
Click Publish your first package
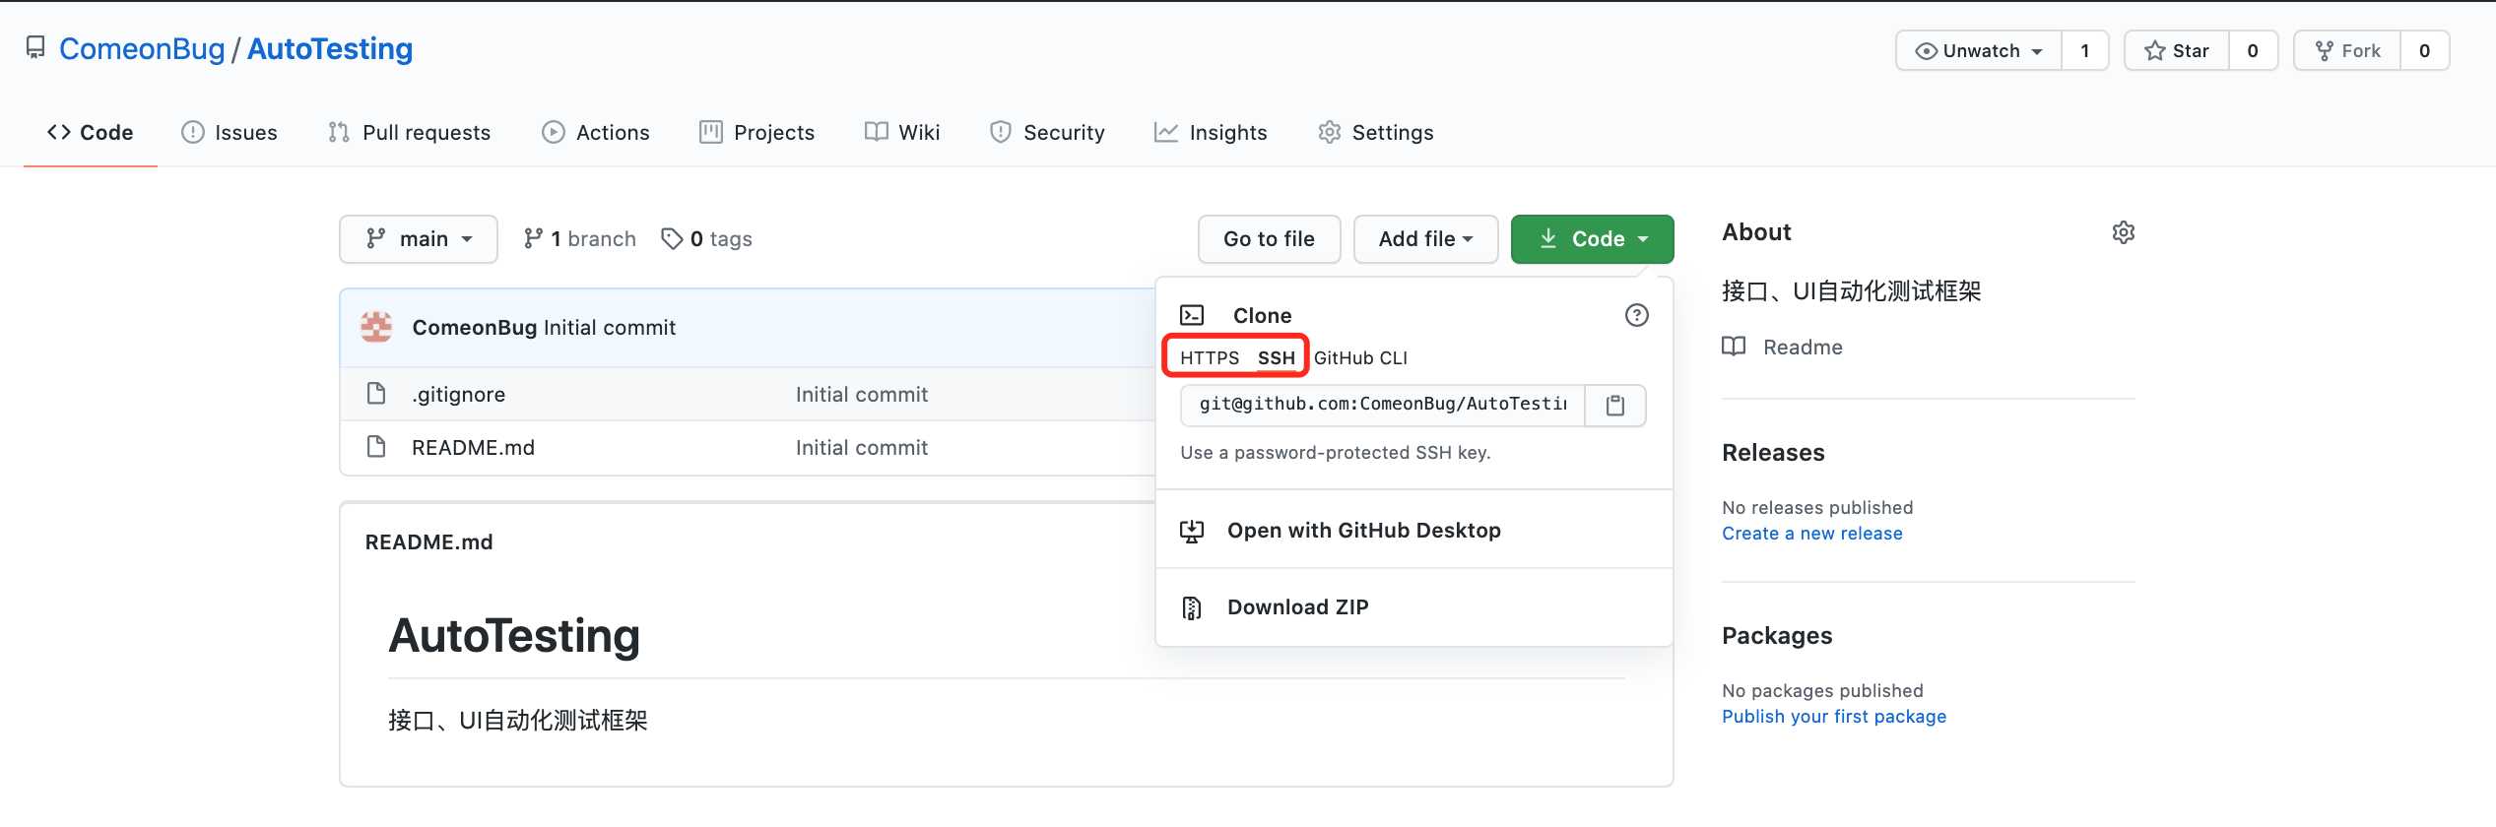[x=1834, y=717]
